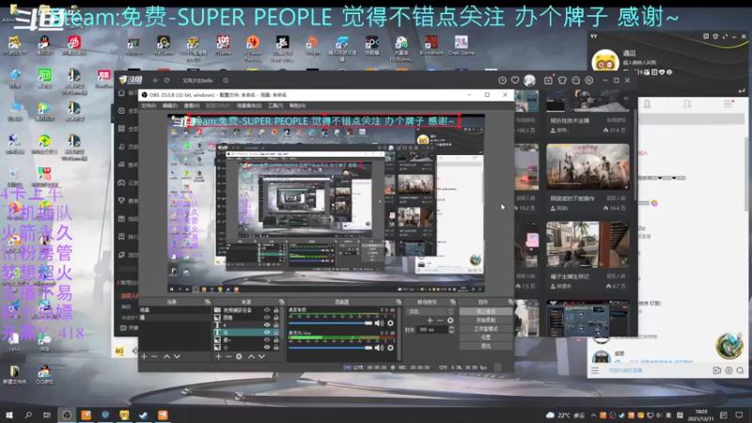
Task: Open OBS 编辑(E) menu
Action: pos(170,105)
